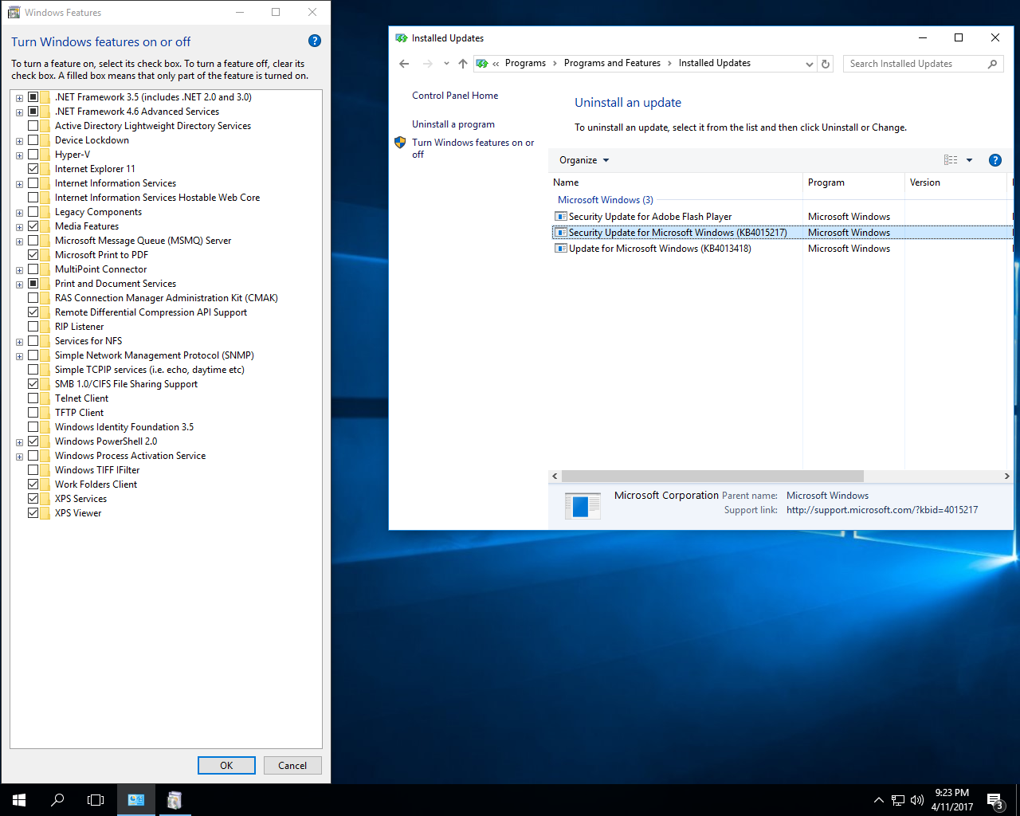Open the view options dropdown arrow
The width and height of the screenshot is (1020, 816).
tap(969, 160)
